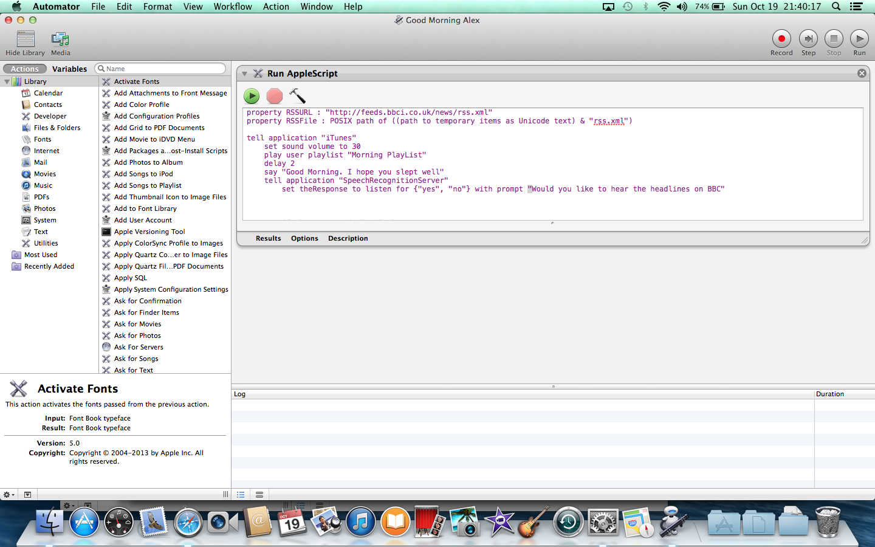Collapse the Run AppleScript action triangle
875x547 pixels.
coord(244,74)
